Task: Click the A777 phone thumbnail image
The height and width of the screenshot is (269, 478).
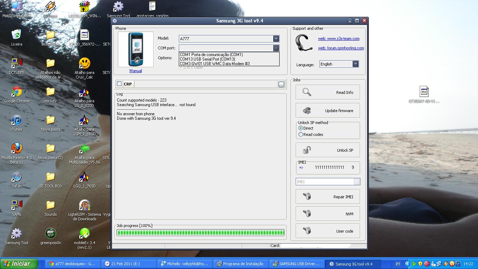Action: tap(135, 49)
